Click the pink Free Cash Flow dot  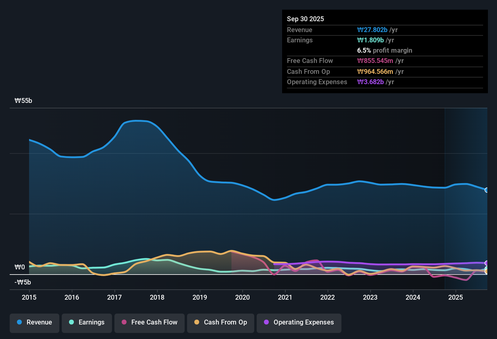pyautogui.click(x=124, y=322)
